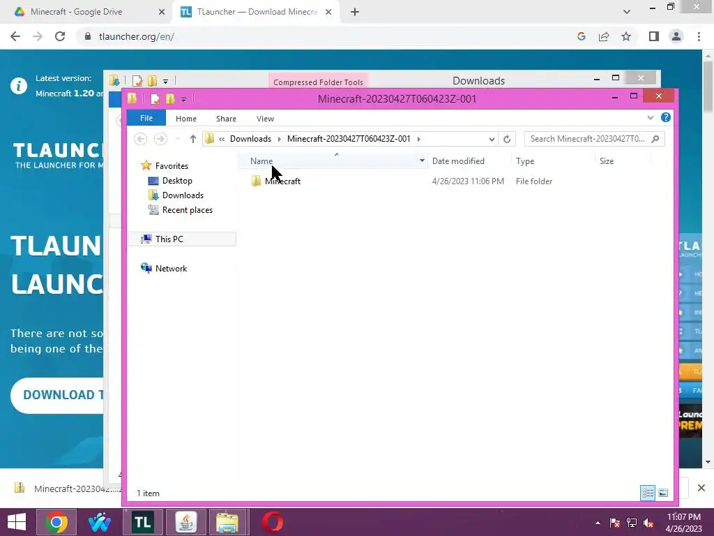Image resolution: width=714 pixels, height=536 pixels.
Task: Open Chrome side panel icon
Action: pyautogui.click(x=654, y=36)
